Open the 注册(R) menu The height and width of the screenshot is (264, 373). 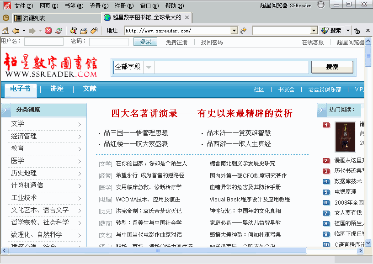(x=124, y=5)
